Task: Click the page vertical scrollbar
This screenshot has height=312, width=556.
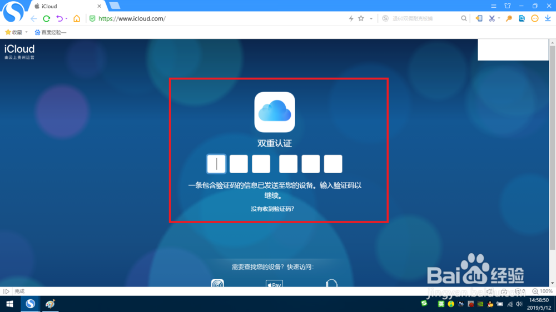Action: [x=552, y=147]
